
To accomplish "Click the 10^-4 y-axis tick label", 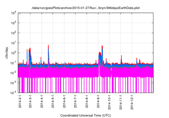I will point(13,92).
